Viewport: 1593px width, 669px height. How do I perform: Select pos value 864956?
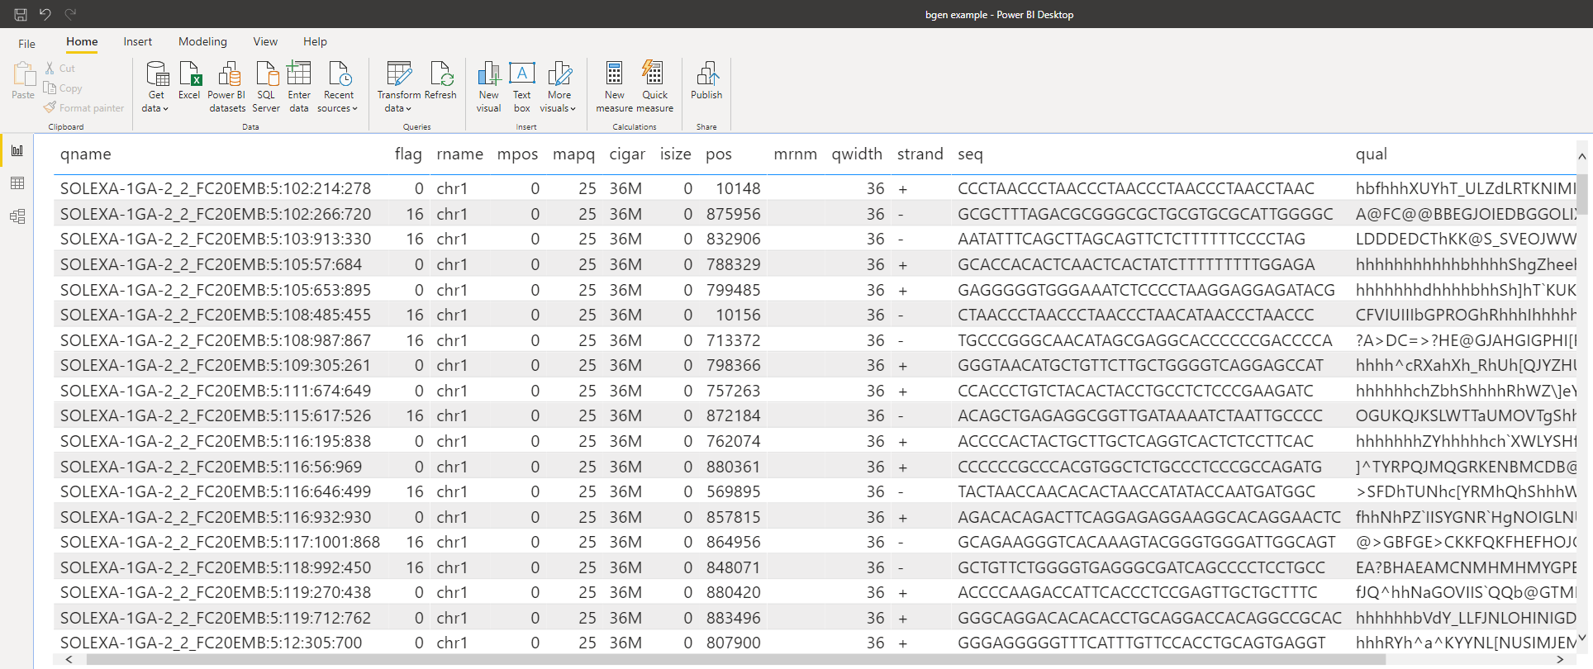[733, 542]
